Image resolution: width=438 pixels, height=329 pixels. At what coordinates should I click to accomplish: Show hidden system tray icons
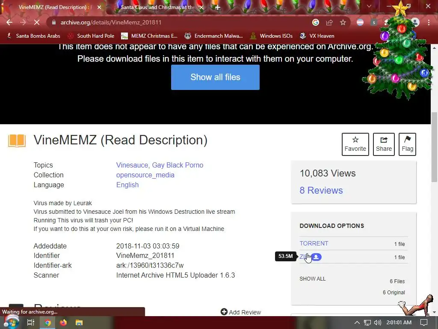(357, 323)
